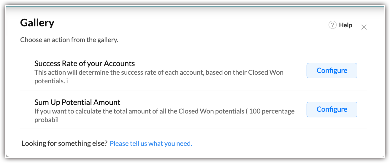Configure the Sum Up Potential Amount action
This screenshot has width=390, height=163.
click(332, 109)
